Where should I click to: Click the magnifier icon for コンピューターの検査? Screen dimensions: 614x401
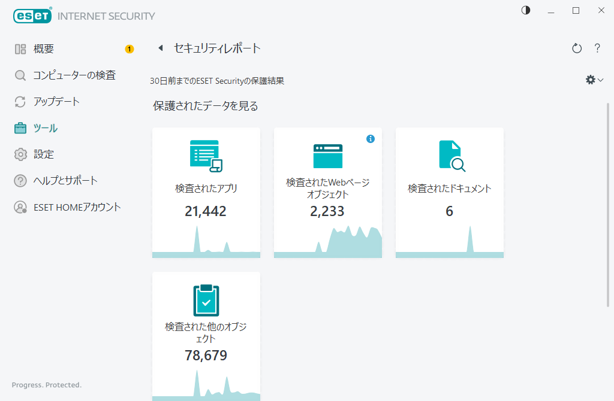[x=20, y=75]
